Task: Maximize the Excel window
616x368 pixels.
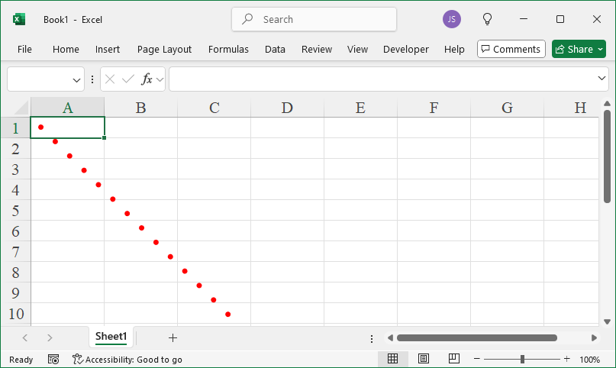Action: (560, 19)
